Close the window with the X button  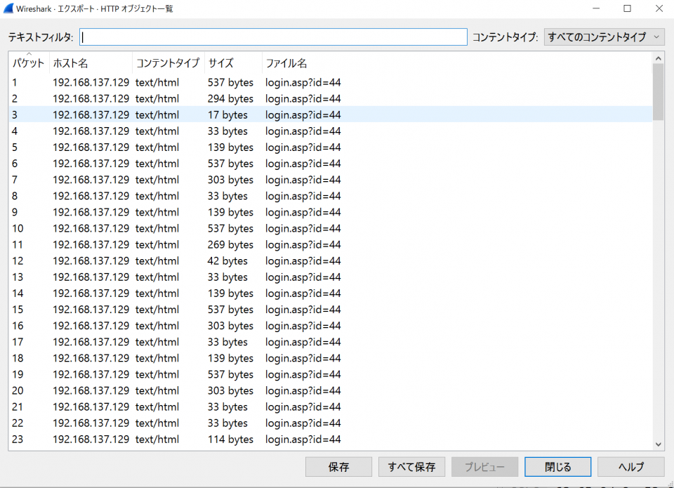(x=659, y=8)
